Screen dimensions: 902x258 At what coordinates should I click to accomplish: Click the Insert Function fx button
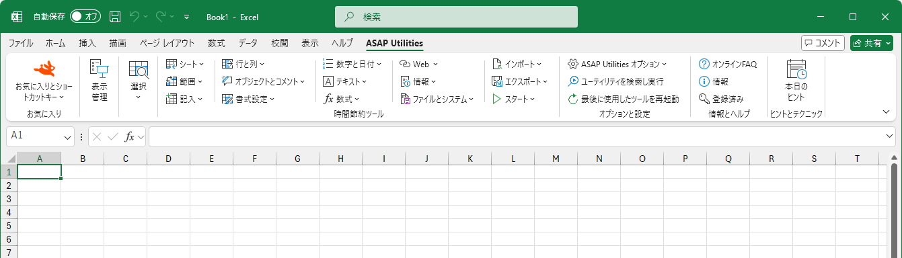pos(130,136)
